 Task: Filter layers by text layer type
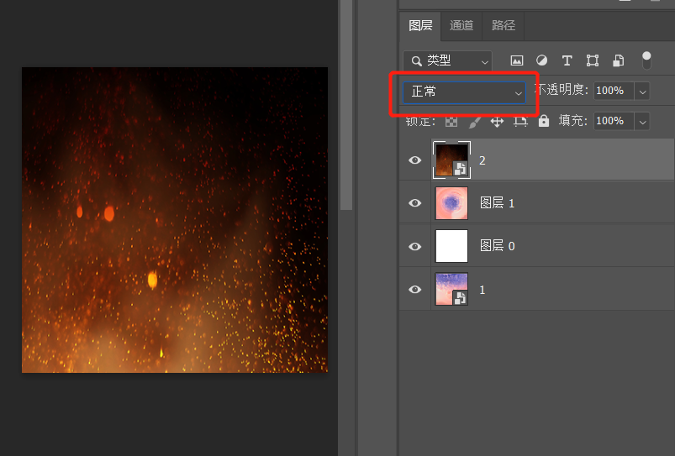tap(567, 60)
